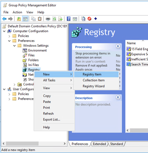
Task: Click the Up one level folder icon
Action: 19,19
